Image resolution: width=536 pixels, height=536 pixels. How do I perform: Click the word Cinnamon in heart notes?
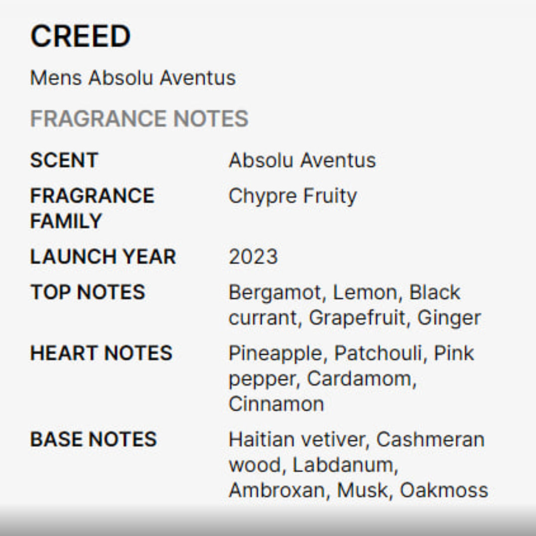pos(276,404)
